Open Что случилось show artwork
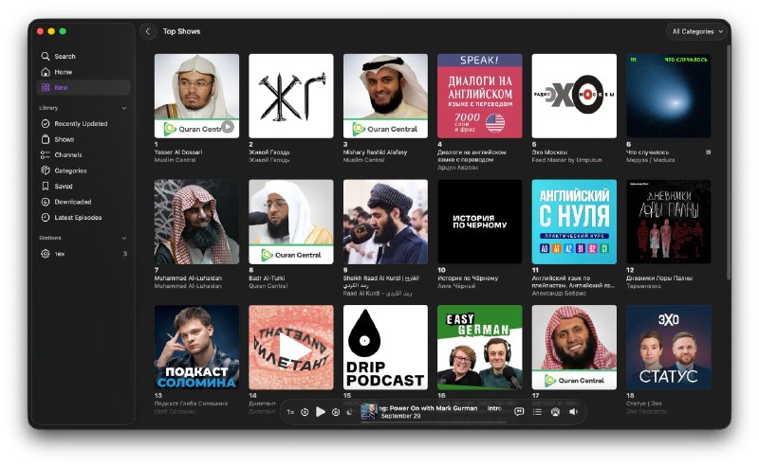The image size is (759, 466). 669,96
